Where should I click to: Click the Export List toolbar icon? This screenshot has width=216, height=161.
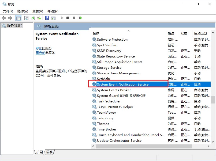(39, 18)
